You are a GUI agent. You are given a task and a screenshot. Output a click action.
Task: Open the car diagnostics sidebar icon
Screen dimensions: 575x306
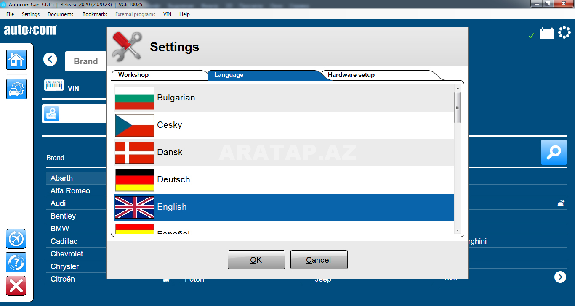point(16,89)
